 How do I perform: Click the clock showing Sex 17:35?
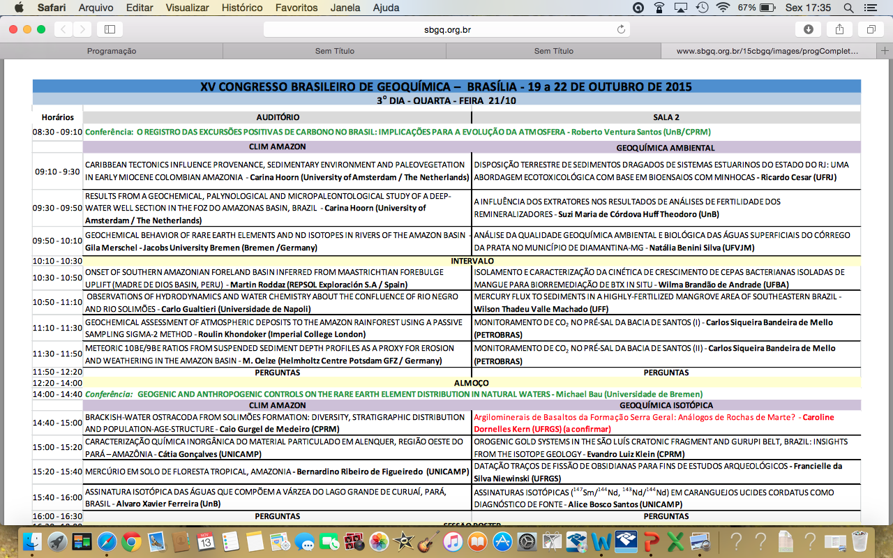pyautogui.click(x=809, y=8)
